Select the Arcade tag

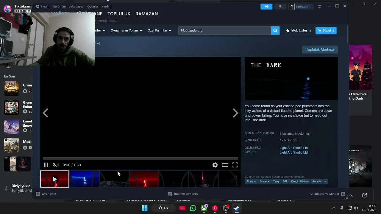pyautogui.click(x=316, y=181)
